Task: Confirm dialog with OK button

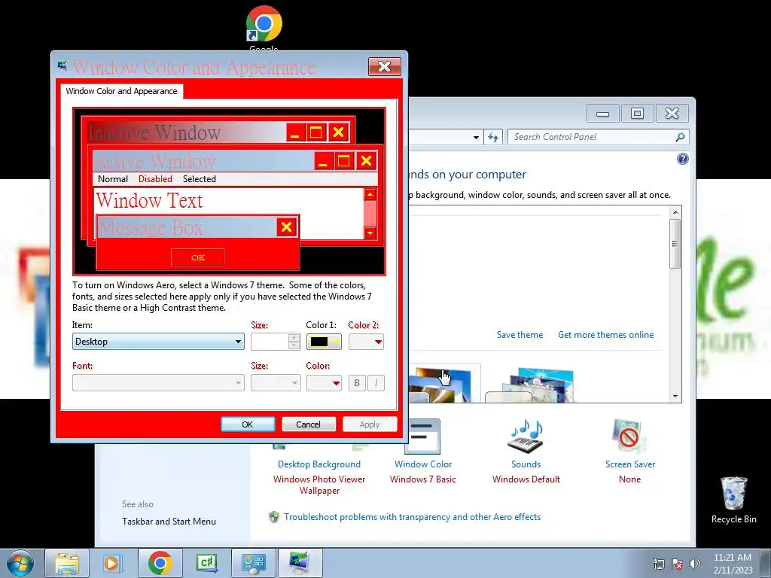Action: click(x=247, y=424)
